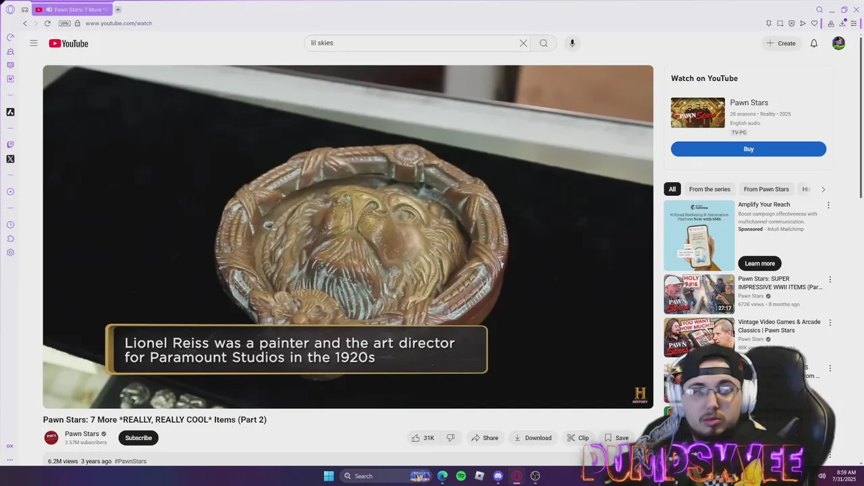This screenshot has width=864, height=486.
Task: Open Pinboards pin icon in toolbar
Action: click(768, 23)
